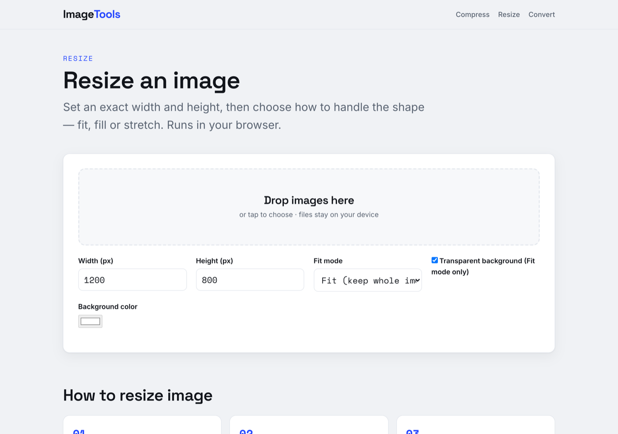The height and width of the screenshot is (434, 618).
Task: Click the 'Set an exact width and height' description
Action: tap(244, 116)
